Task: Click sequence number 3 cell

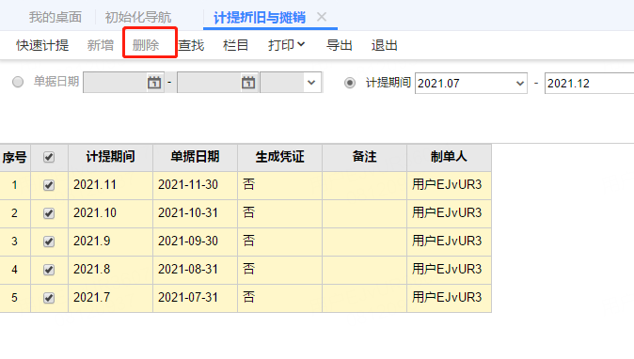Action: pos(14,242)
